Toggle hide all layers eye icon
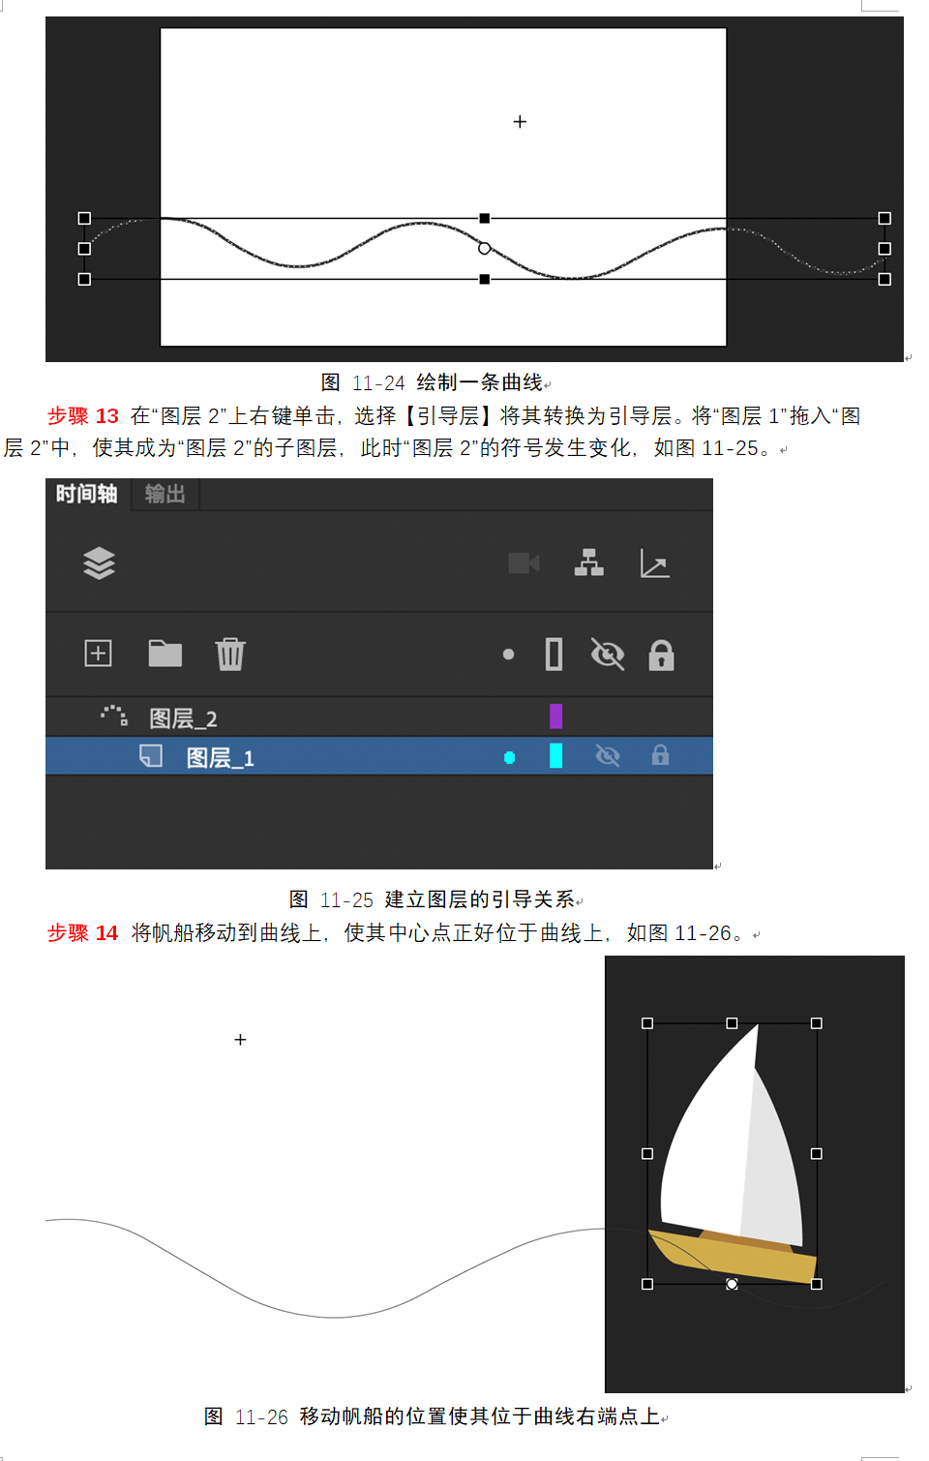 [x=608, y=655]
